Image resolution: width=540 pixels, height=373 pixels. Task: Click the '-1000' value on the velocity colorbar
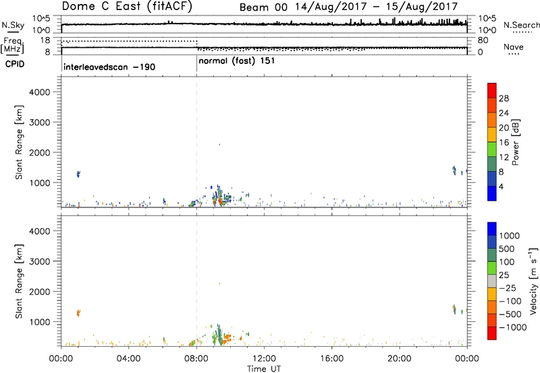(512, 327)
